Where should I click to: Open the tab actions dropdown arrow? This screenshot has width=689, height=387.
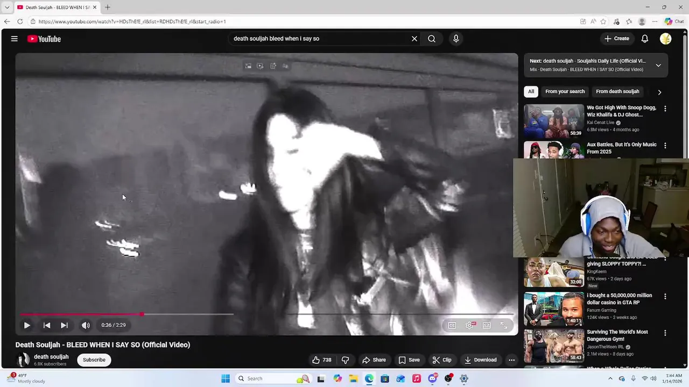[7, 8]
